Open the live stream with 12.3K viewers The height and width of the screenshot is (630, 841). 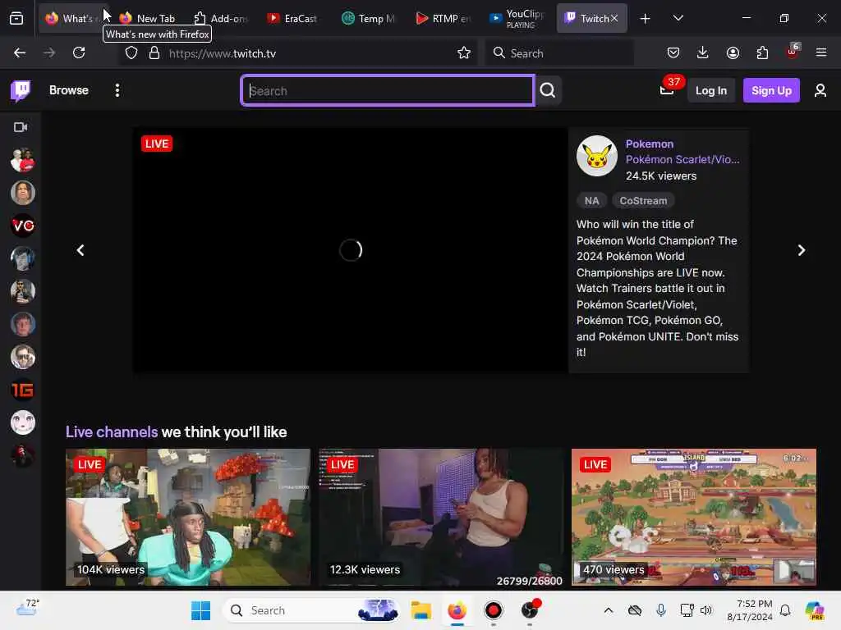[x=441, y=517]
